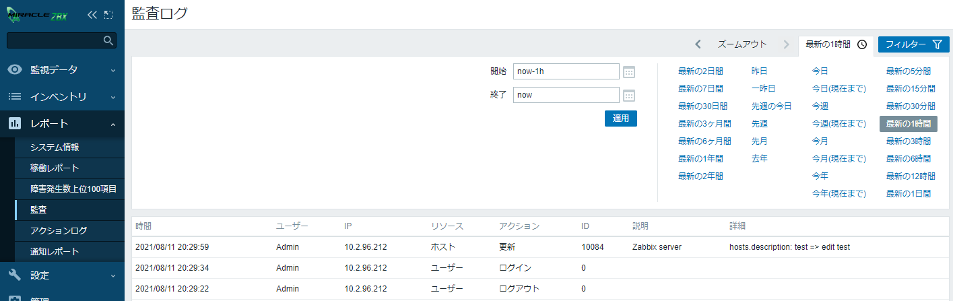Open calendar picker for start date

pos(629,72)
